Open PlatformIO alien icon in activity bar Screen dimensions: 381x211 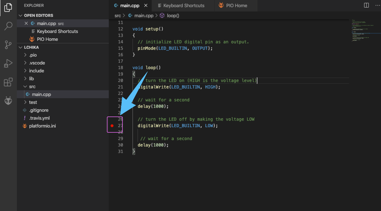coord(8,101)
